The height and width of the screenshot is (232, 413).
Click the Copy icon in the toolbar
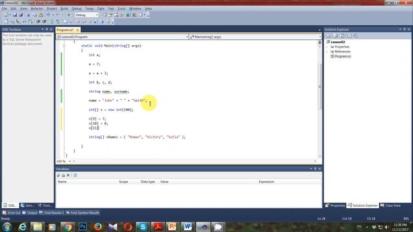34,15
